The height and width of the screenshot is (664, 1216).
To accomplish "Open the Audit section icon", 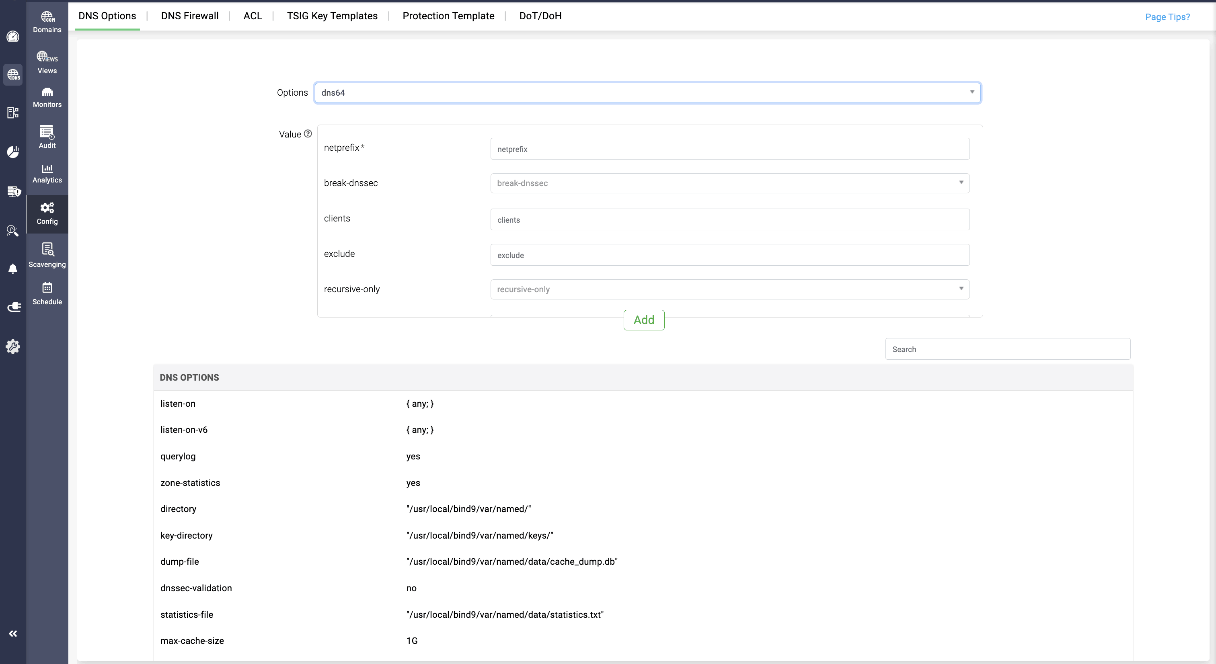I will tap(47, 137).
